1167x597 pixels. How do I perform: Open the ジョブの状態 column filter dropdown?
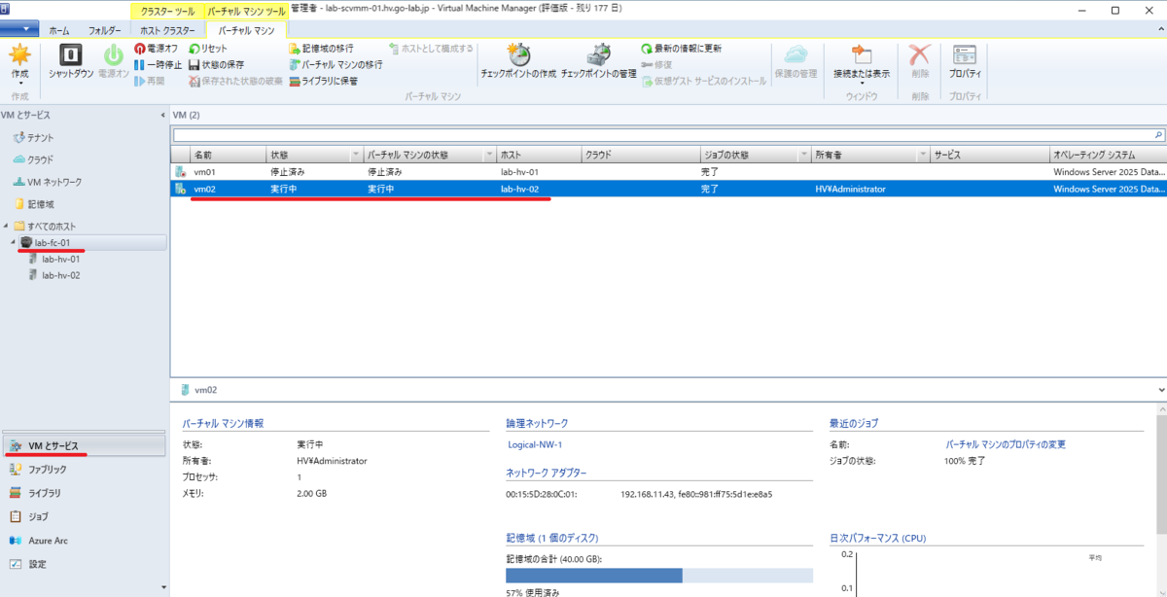pyautogui.click(x=803, y=155)
